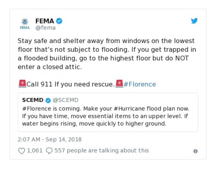Image resolution: width=216 pixels, height=169 pixels.
Task: Click the Twitter bird logo
Action: click(x=194, y=21)
